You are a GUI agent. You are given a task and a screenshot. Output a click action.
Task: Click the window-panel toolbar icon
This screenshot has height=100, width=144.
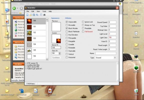click(41, 15)
